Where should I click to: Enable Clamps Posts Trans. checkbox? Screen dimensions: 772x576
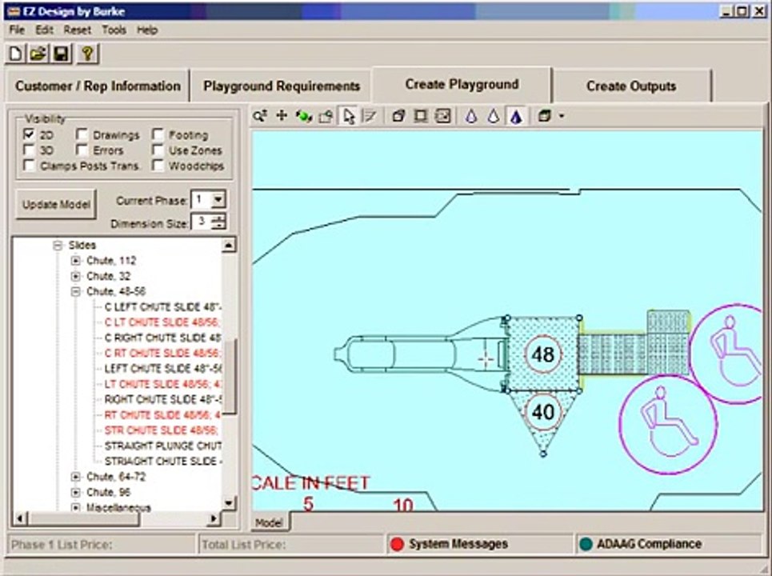pos(29,166)
